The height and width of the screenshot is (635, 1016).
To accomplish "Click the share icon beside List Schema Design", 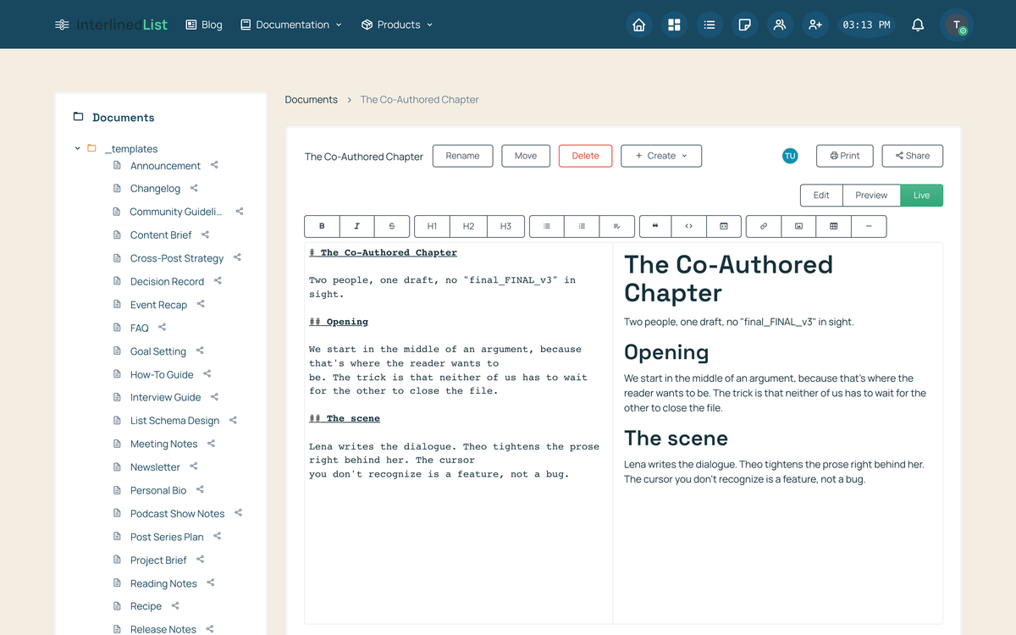I will 233,420.
